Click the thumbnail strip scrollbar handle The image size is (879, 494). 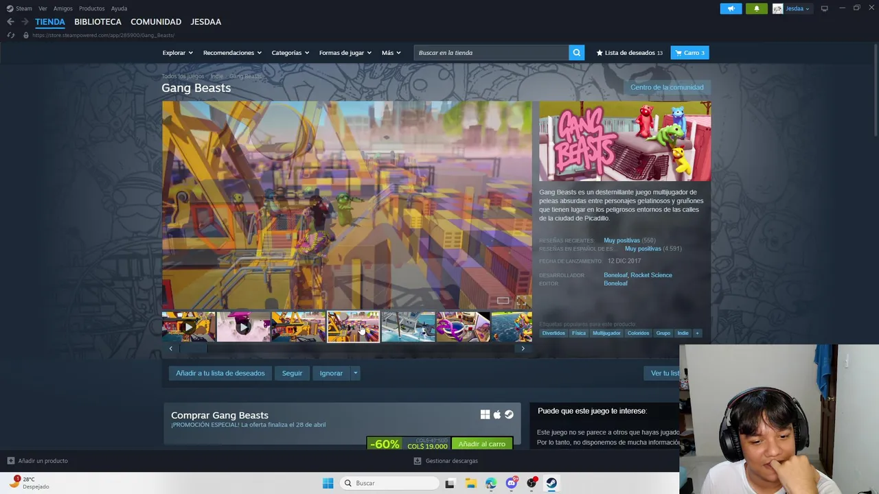[x=194, y=349]
